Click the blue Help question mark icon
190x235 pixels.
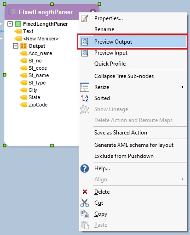tap(85, 168)
